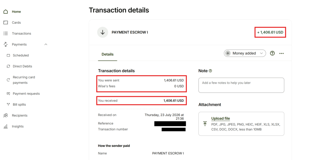316x160 pixels.
Task: Click the incoming arrow circle for PAYMENT ESCROW I
Action: 102,32
